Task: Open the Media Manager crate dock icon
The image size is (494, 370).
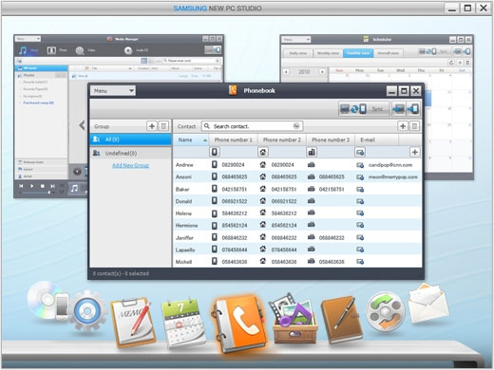Action: pos(294,320)
